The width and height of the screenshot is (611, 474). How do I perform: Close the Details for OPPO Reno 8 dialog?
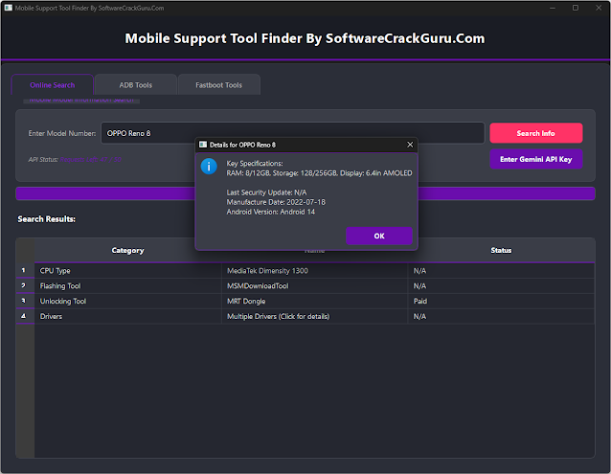410,145
